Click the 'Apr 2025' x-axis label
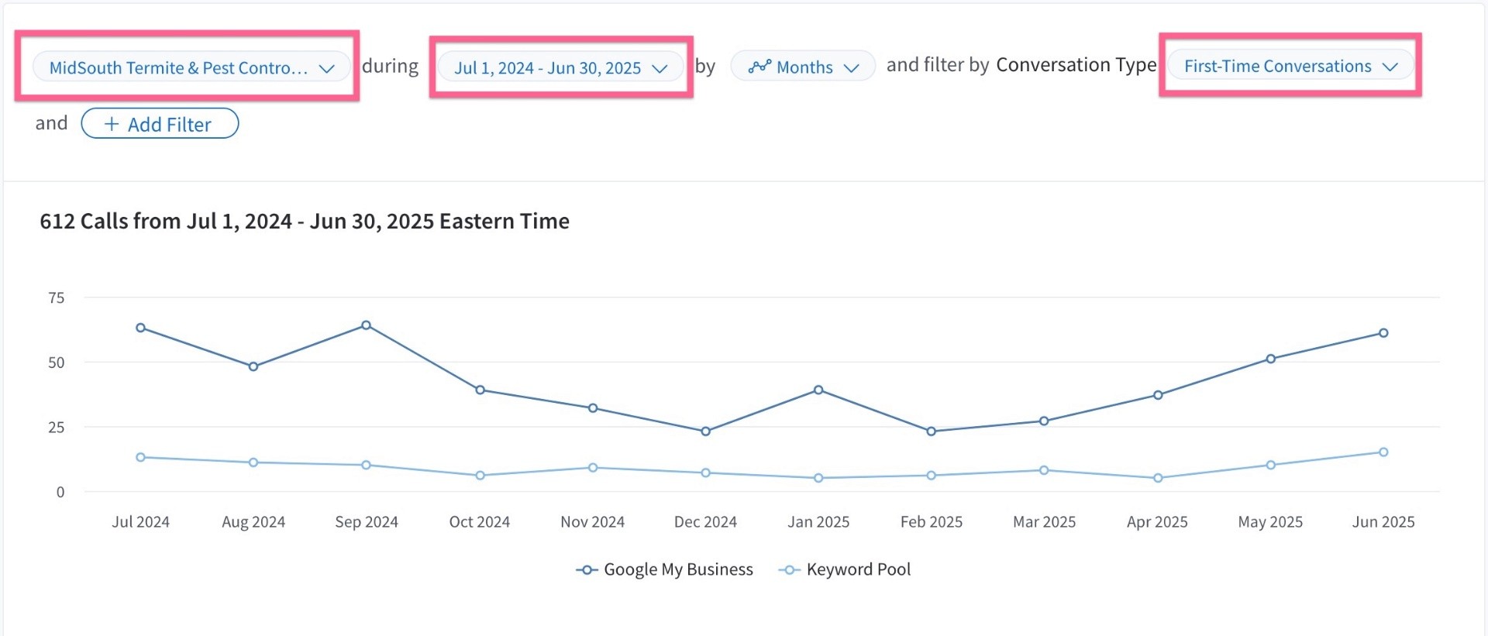1488x636 pixels. pos(1157,522)
